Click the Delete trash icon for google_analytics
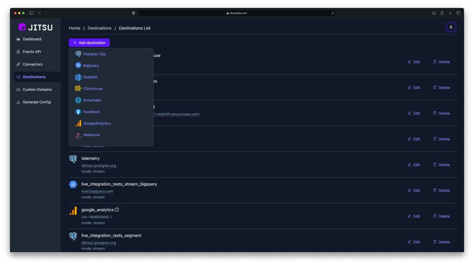This screenshot has height=264, width=474. (441, 216)
